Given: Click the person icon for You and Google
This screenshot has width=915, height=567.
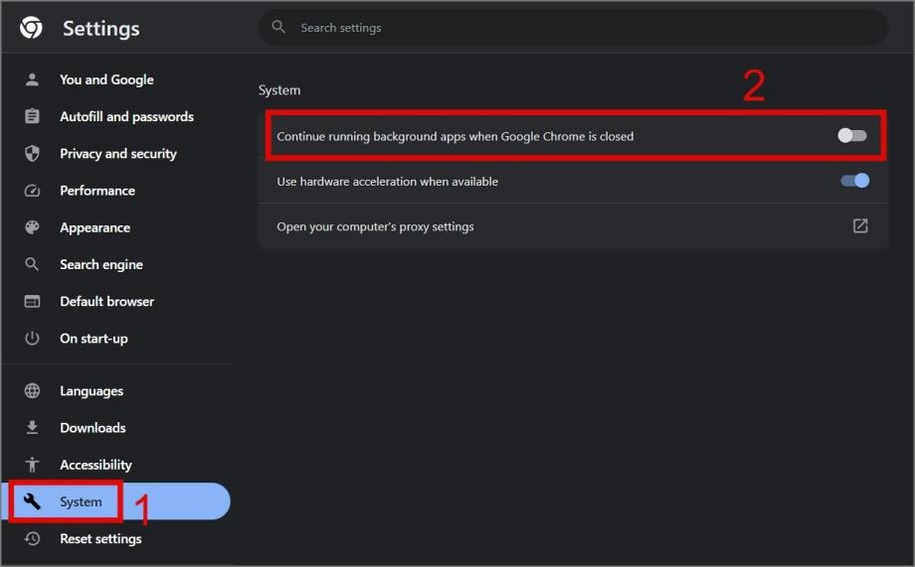Looking at the screenshot, I should [x=32, y=79].
